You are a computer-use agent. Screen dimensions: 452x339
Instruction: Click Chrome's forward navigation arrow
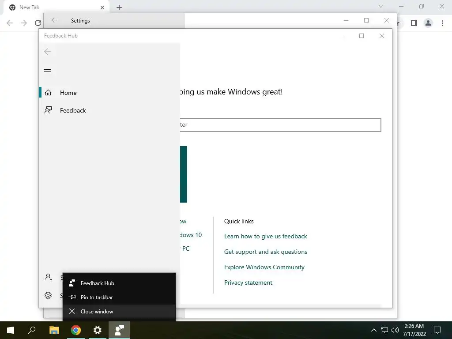coord(24,23)
